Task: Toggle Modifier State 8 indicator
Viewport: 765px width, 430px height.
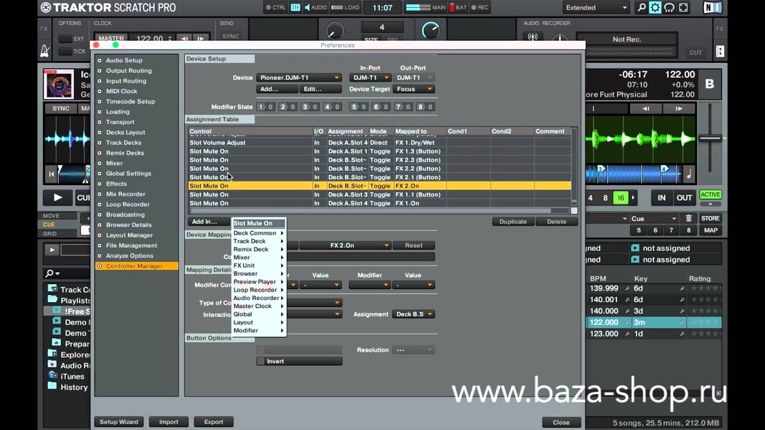Action: click(425, 107)
